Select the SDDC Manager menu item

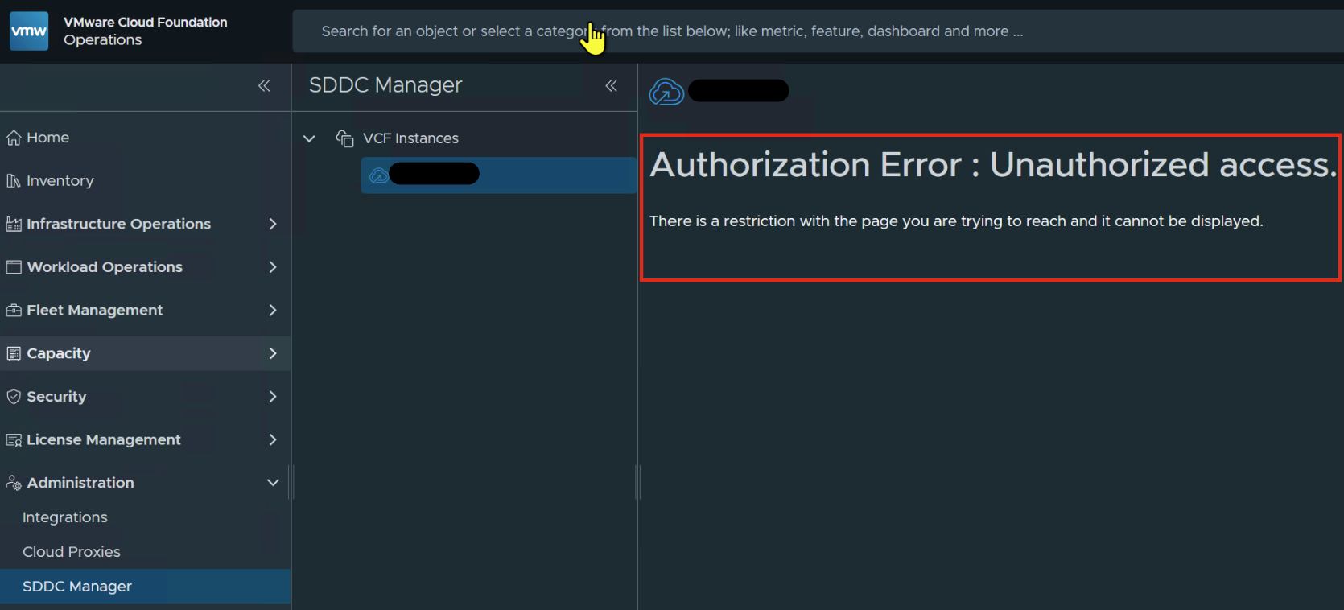(x=146, y=587)
